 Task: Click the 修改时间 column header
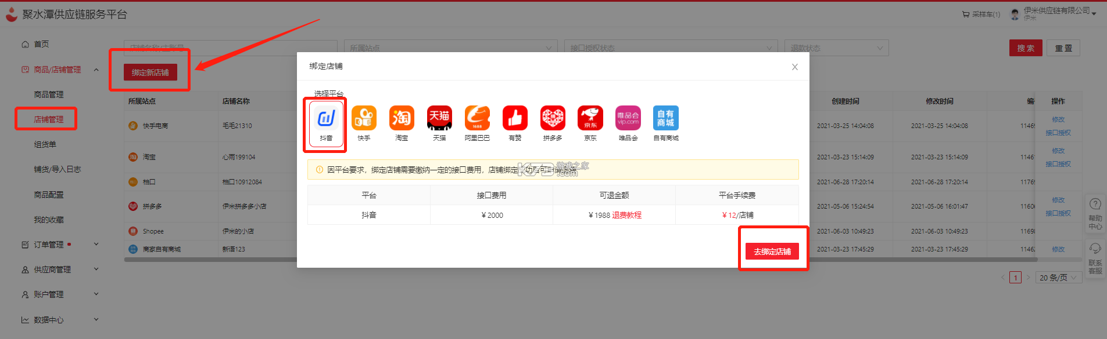coord(940,101)
